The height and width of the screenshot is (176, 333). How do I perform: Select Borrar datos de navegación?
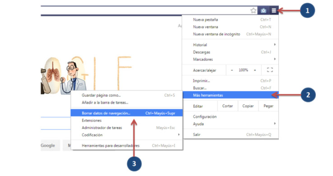(127, 113)
